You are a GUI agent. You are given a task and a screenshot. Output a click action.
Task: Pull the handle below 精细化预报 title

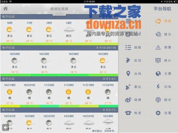59,14
